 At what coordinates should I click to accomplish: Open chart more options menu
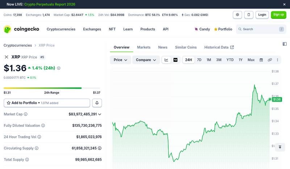(x=277, y=60)
